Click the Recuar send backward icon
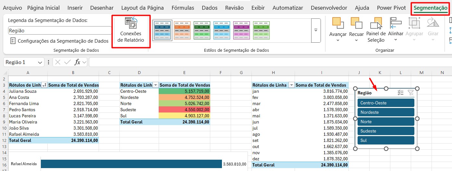This screenshot has height=171, width=452. point(356,23)
